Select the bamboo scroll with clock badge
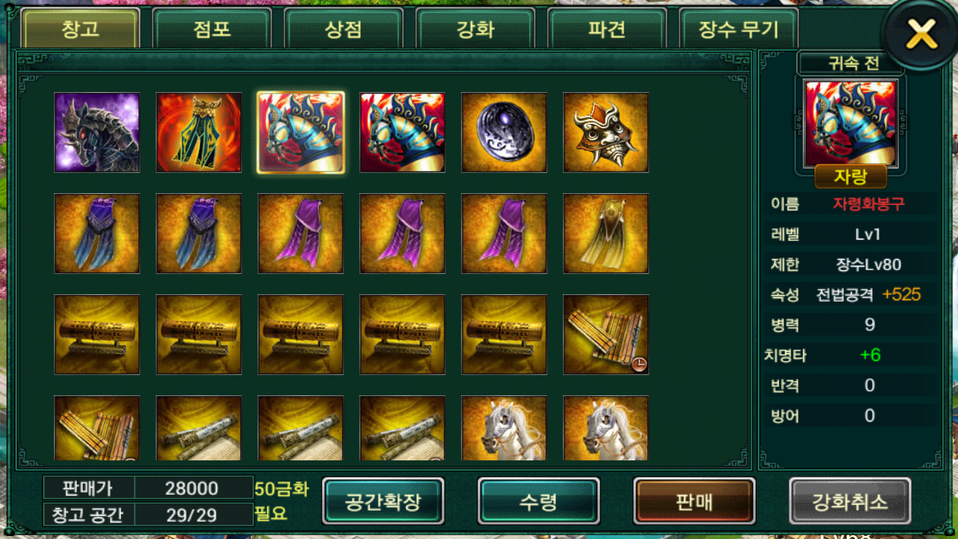The width and height of the screenshot is (958, 539). [x=606, y=335]
